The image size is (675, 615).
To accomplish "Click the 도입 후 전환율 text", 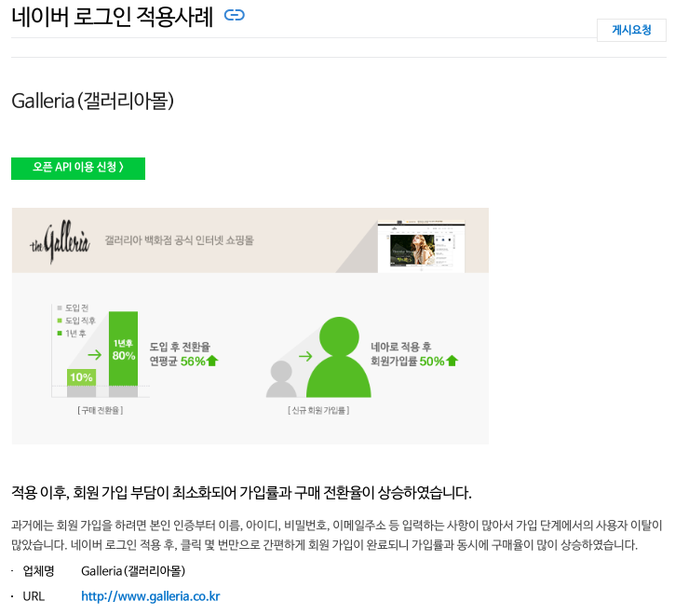I will (180, 347).
